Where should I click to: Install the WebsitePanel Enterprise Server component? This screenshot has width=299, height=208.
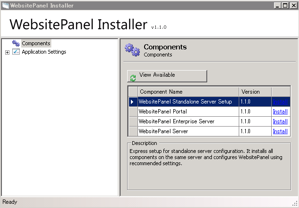280,121
